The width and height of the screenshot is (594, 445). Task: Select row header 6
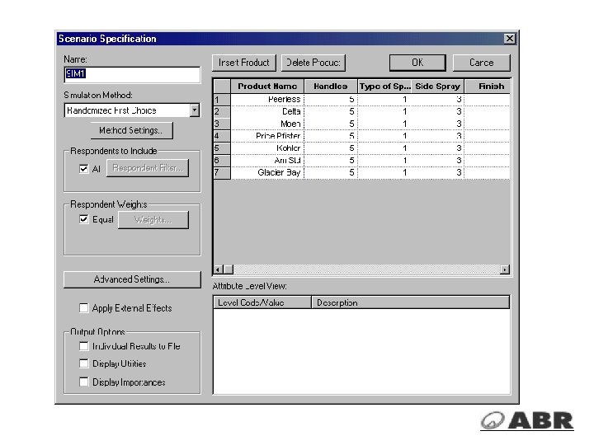coord(222,161)
